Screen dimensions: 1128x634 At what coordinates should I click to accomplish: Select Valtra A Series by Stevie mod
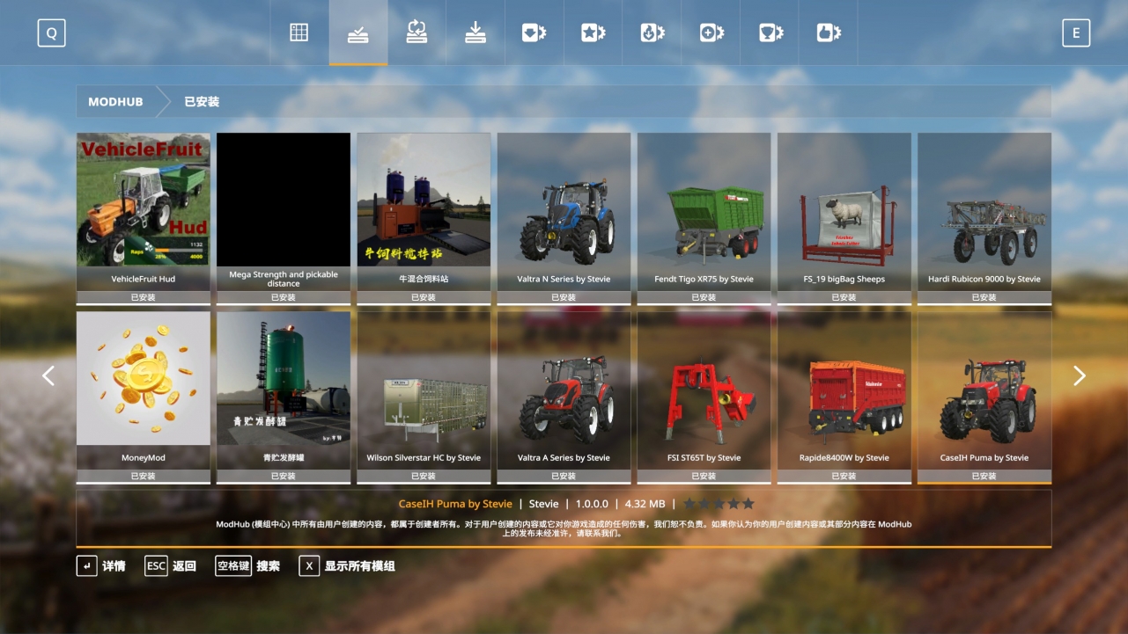(564, 397)
